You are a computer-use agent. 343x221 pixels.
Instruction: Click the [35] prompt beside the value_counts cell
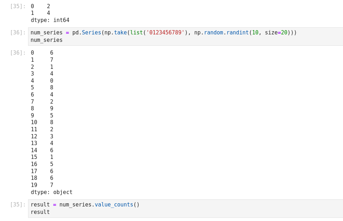[18, 205]
